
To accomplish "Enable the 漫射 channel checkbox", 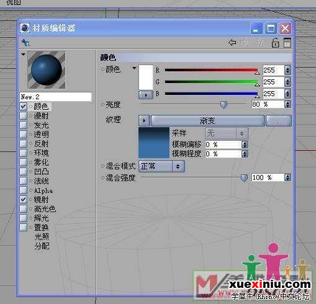I will [x=24, y=115].
